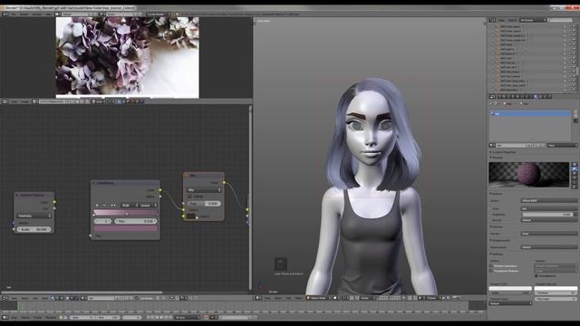Screen dimensions: 580x326
Task: Click the ColorRamp gradient bar
Action: click(126, 213)
